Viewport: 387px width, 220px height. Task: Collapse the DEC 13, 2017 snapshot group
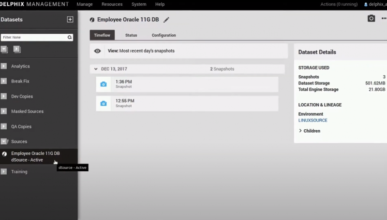point(95,69)
